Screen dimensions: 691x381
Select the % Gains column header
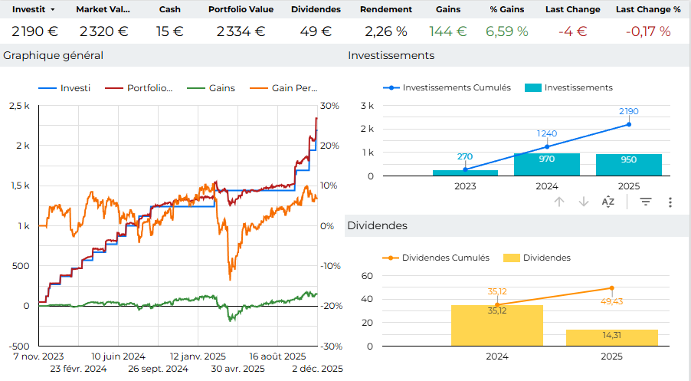click(x=506, y=10)
